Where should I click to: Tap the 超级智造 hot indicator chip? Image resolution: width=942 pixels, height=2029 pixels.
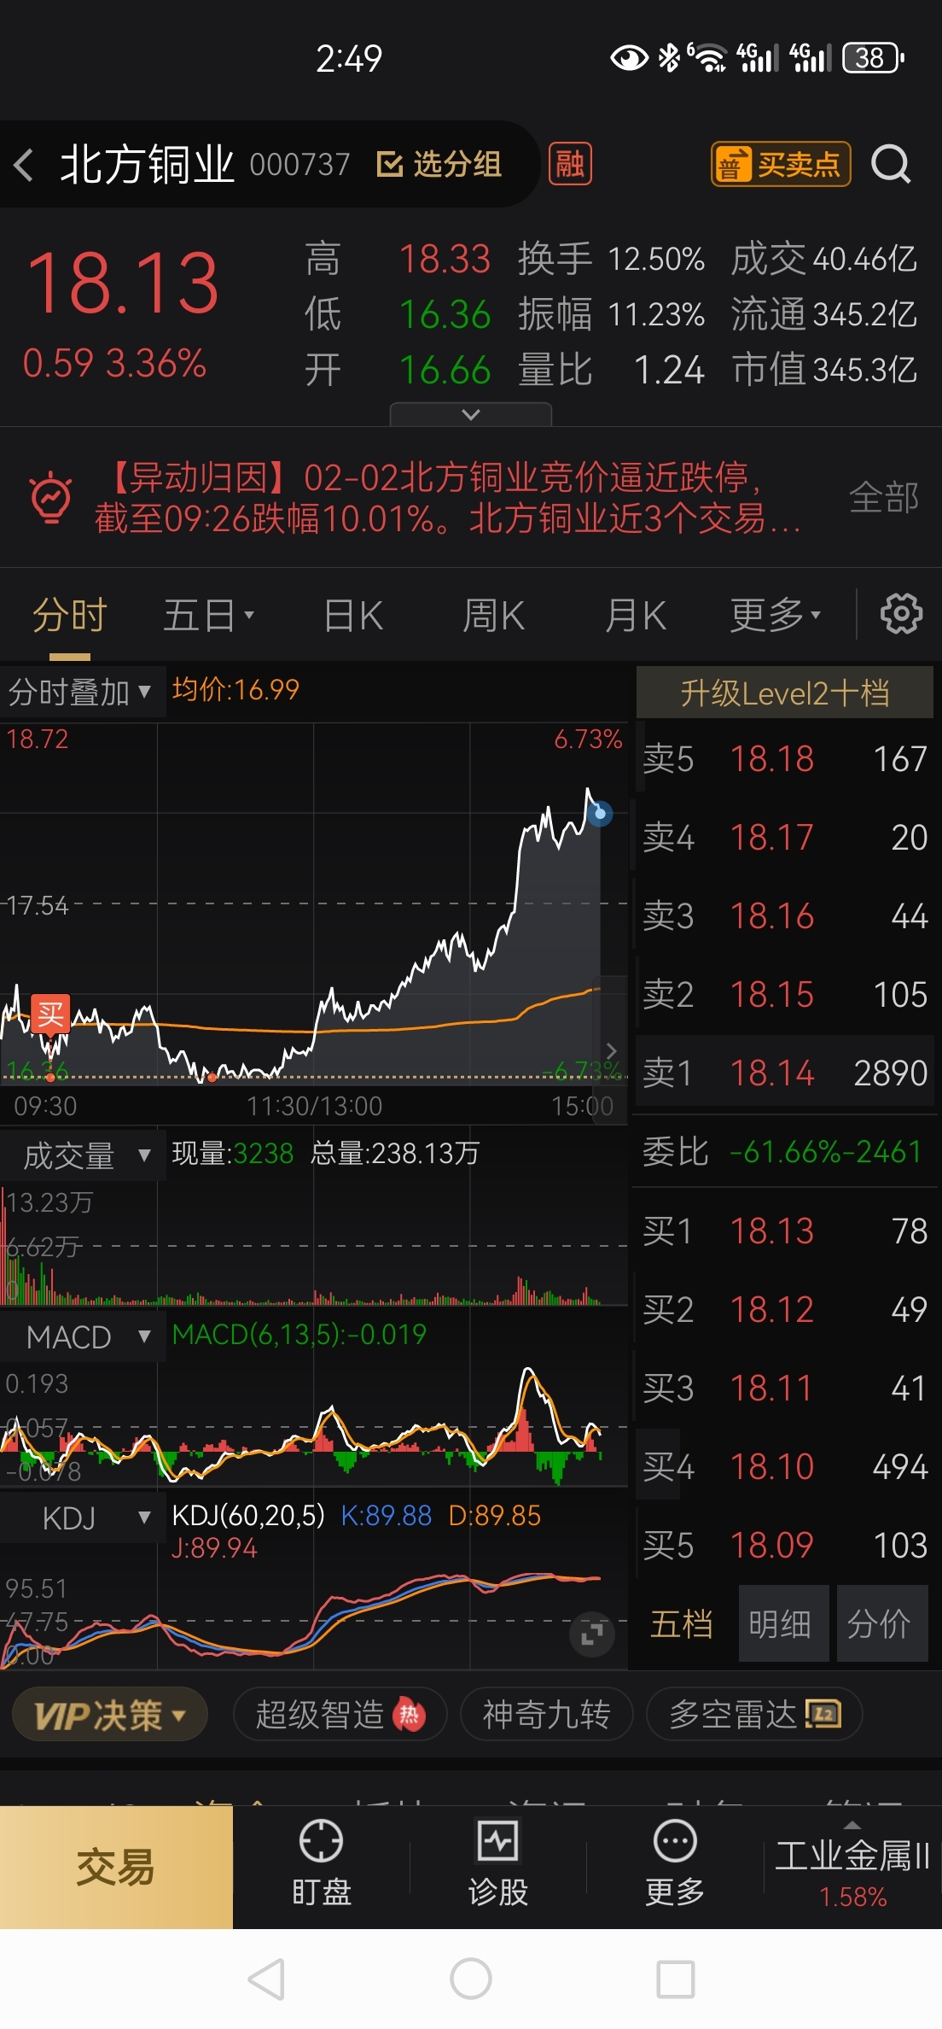tap(340, 1714)
